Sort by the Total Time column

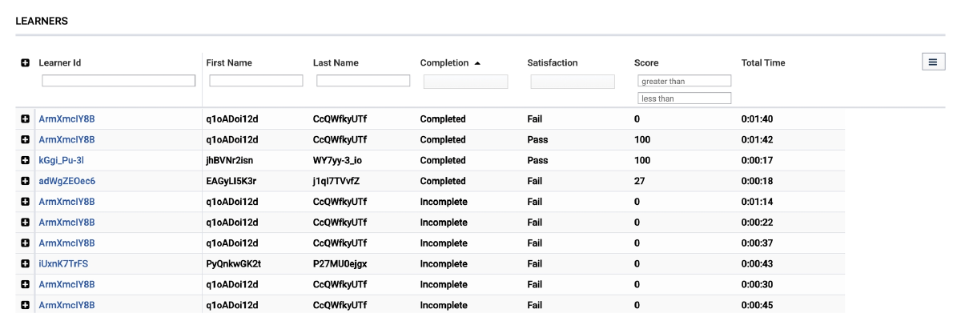pos(763,63)
